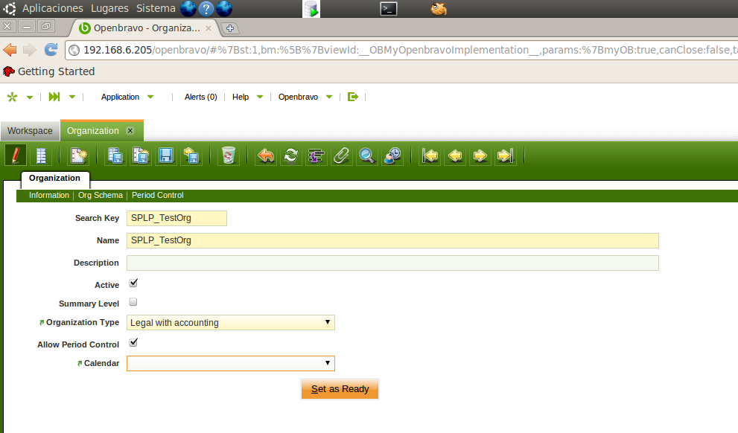This screenshot has width=738, height=433.
Task: Expand the Openbravo menu
Action: [x=305, y=97]
